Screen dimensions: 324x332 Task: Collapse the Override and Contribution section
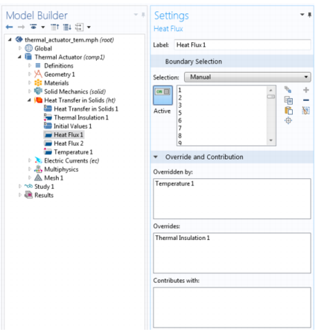[156, 157]
